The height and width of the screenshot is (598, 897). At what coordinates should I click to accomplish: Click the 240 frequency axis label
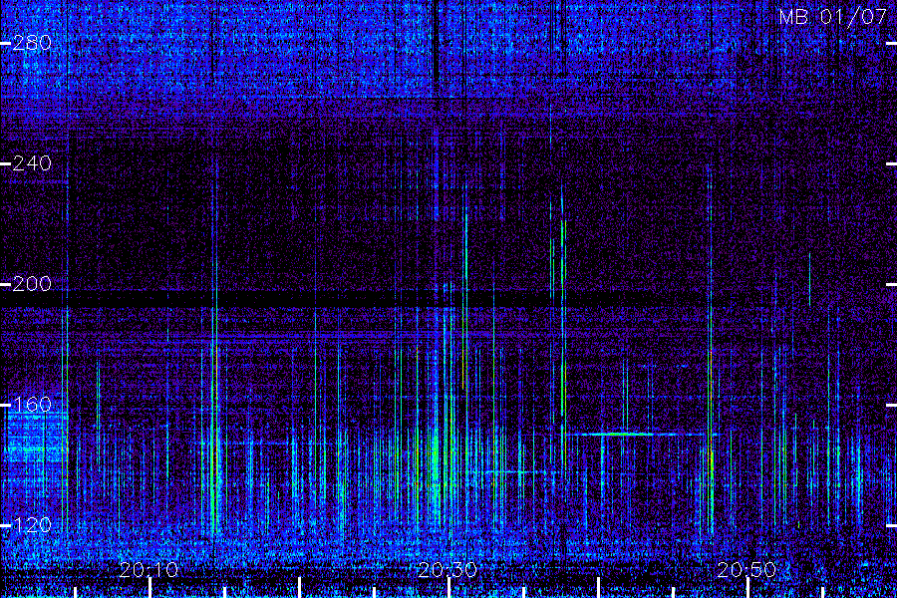(32, 163)
